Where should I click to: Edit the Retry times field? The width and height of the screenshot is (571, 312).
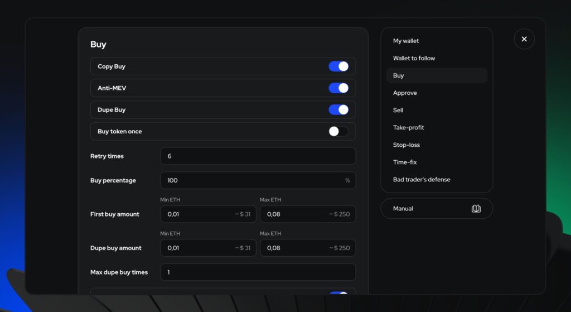pyautogui.click(x=258, y=156)
